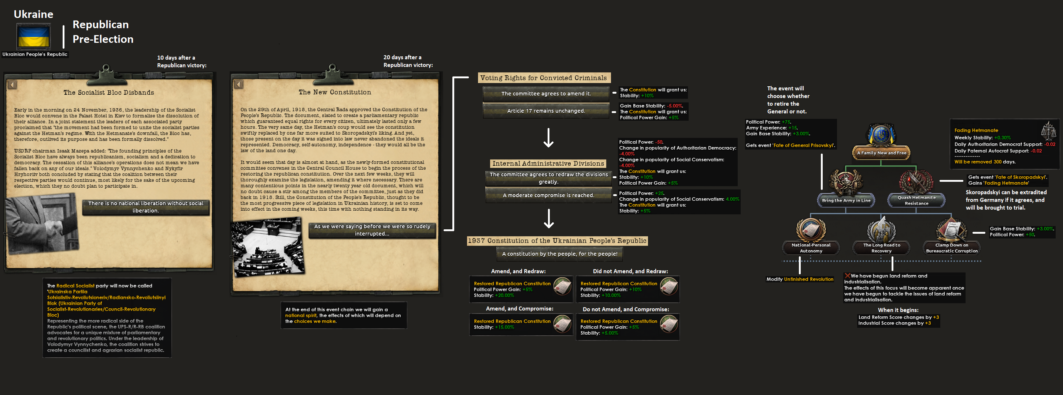The width and height of the screenshot is (1063, 395).
Task: Select Bring the Army in Line focus
Action: (845, 183)
